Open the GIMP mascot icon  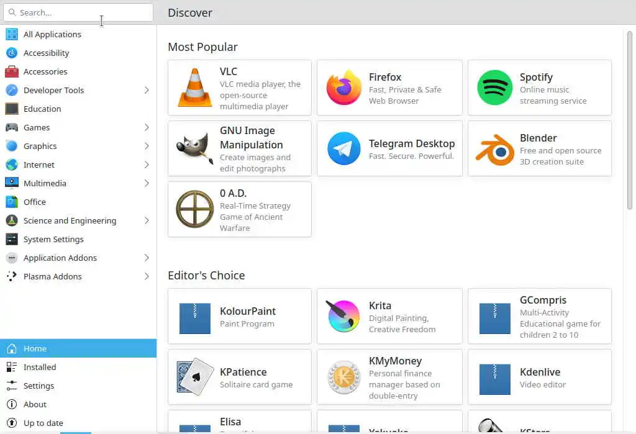click(194, 148)
